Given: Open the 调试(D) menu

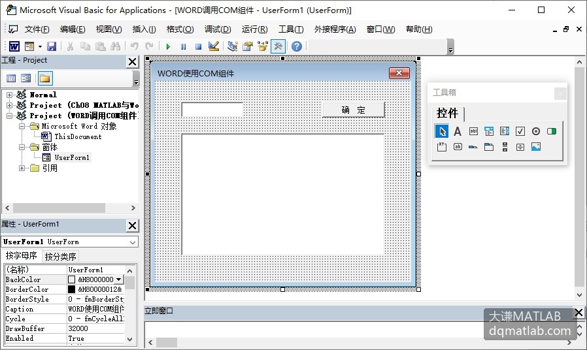Looking at the screenshot, I should (218, 29).
